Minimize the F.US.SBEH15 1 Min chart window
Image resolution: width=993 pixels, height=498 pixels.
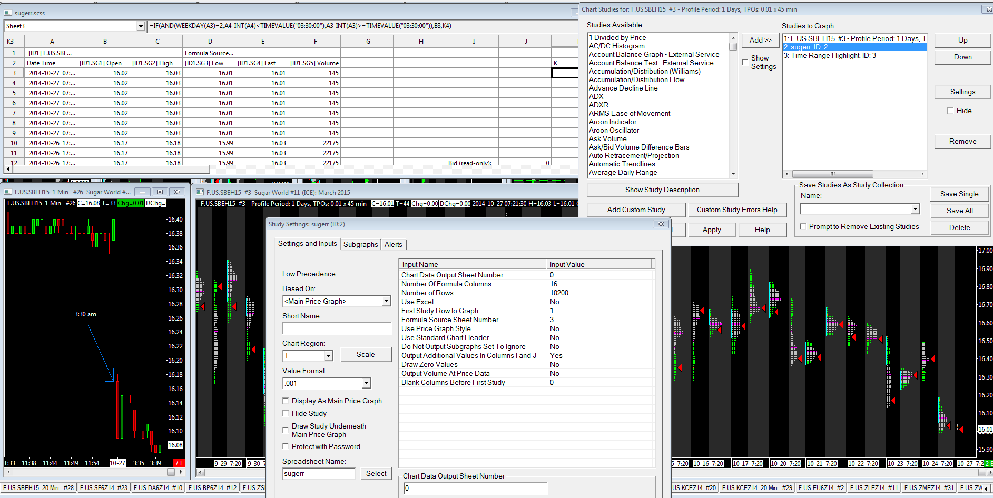[143, 192]
